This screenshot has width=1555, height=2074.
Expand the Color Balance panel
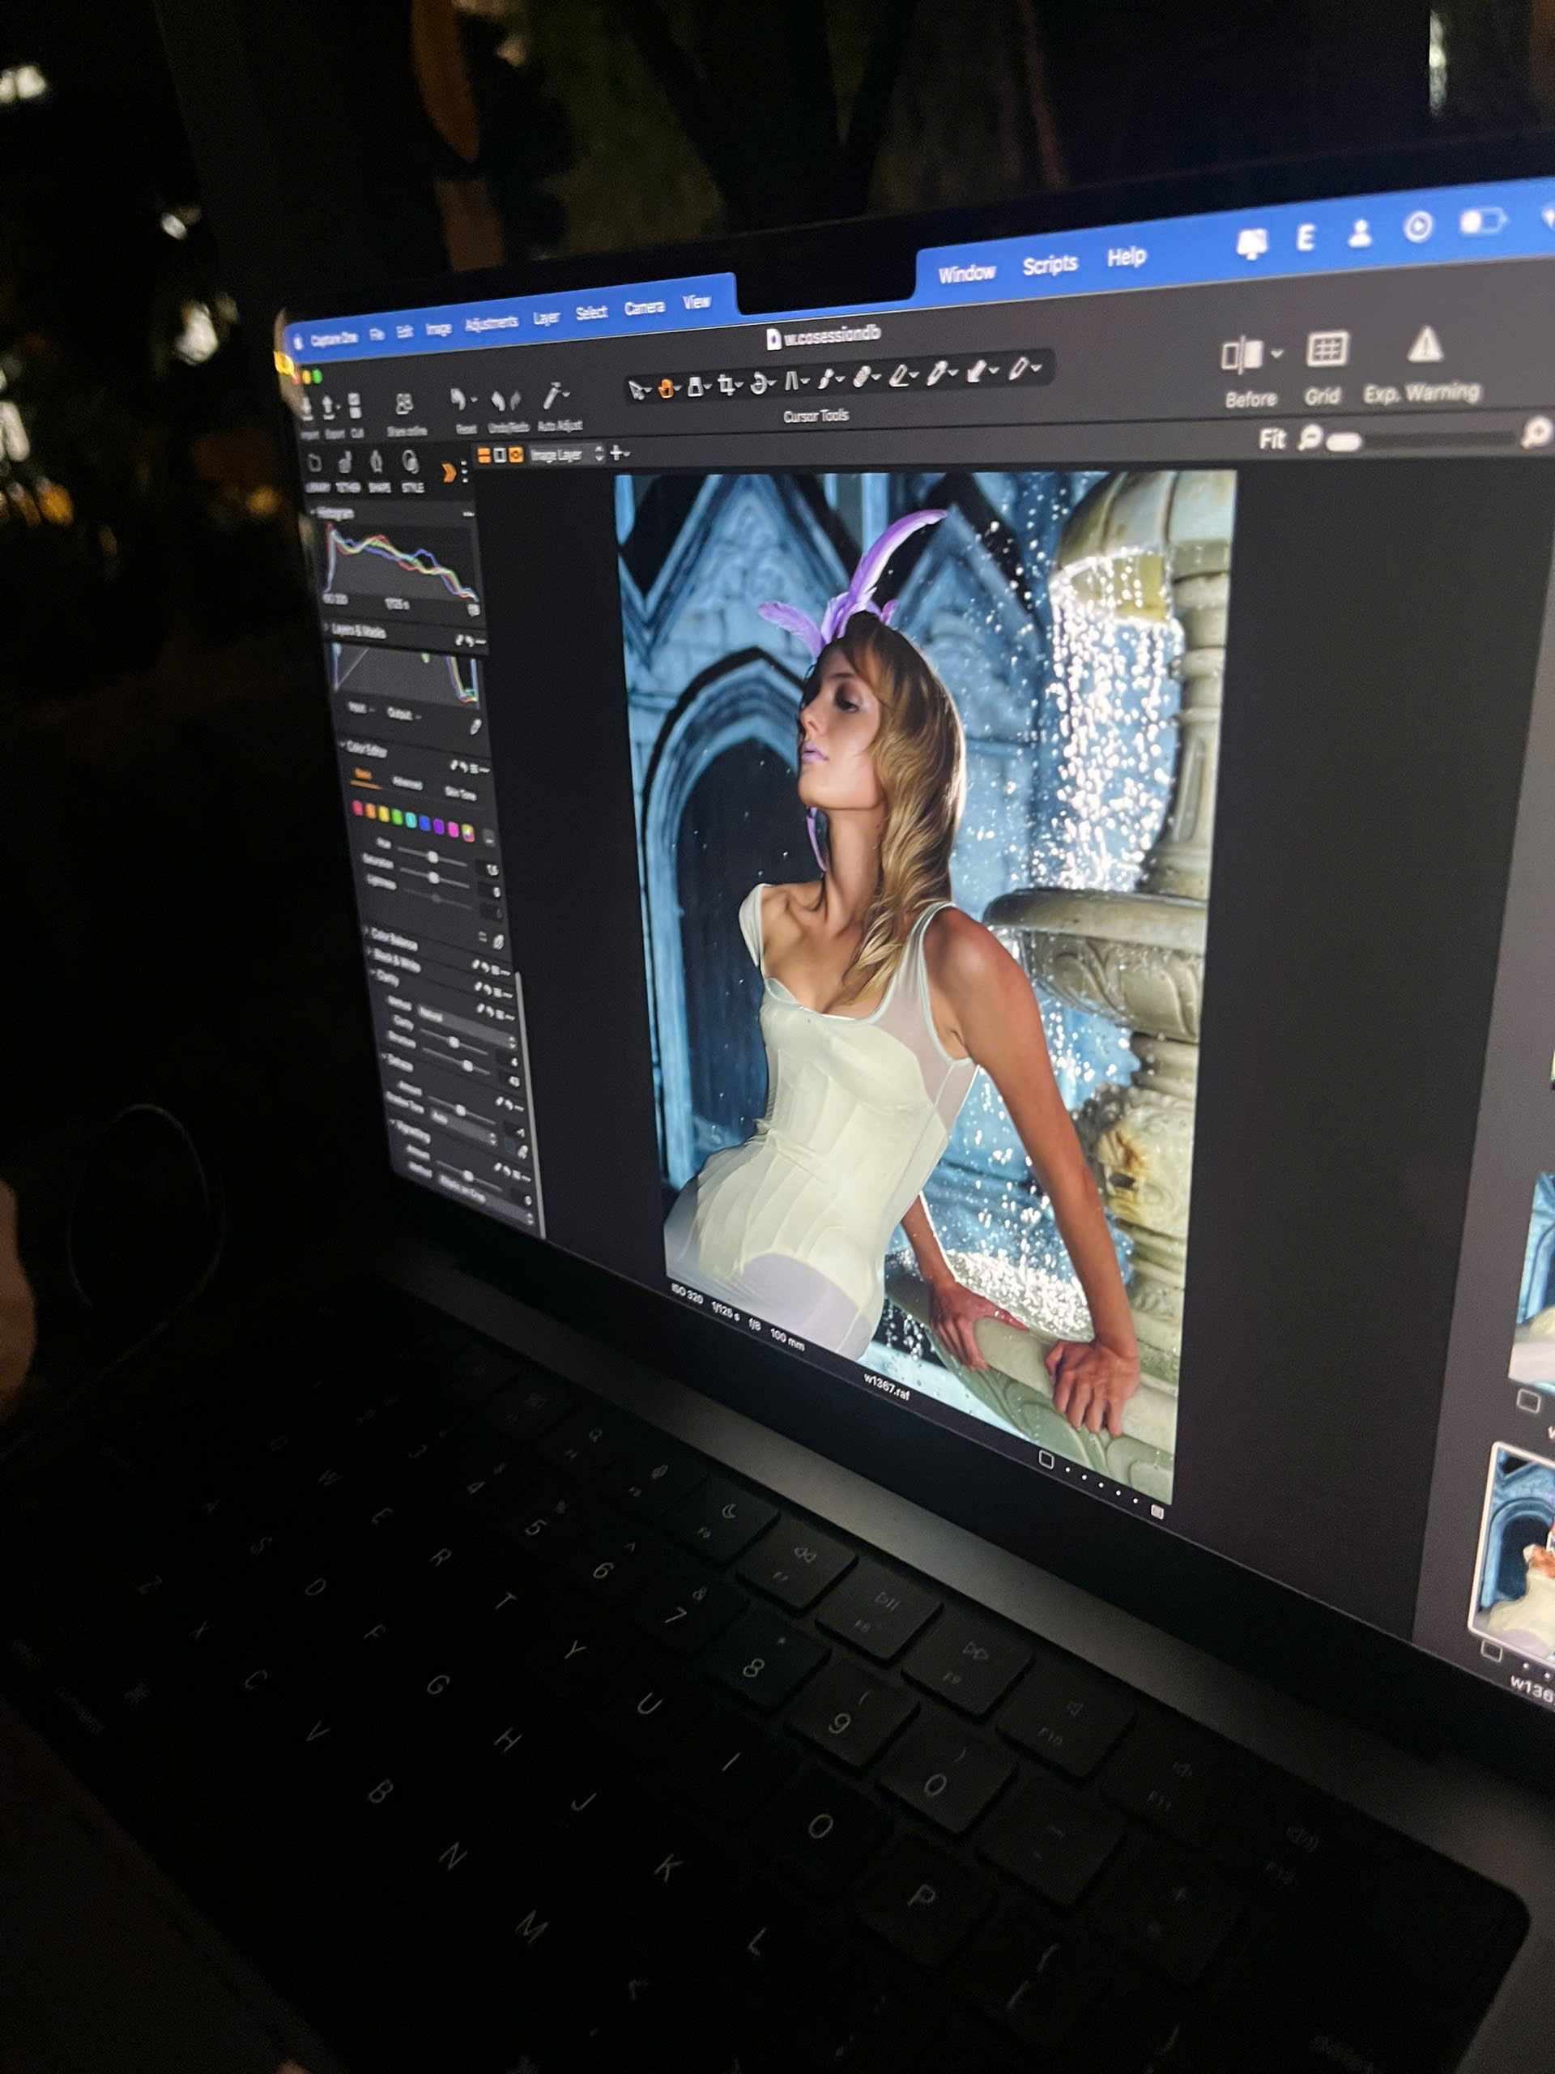coord(367,931)
